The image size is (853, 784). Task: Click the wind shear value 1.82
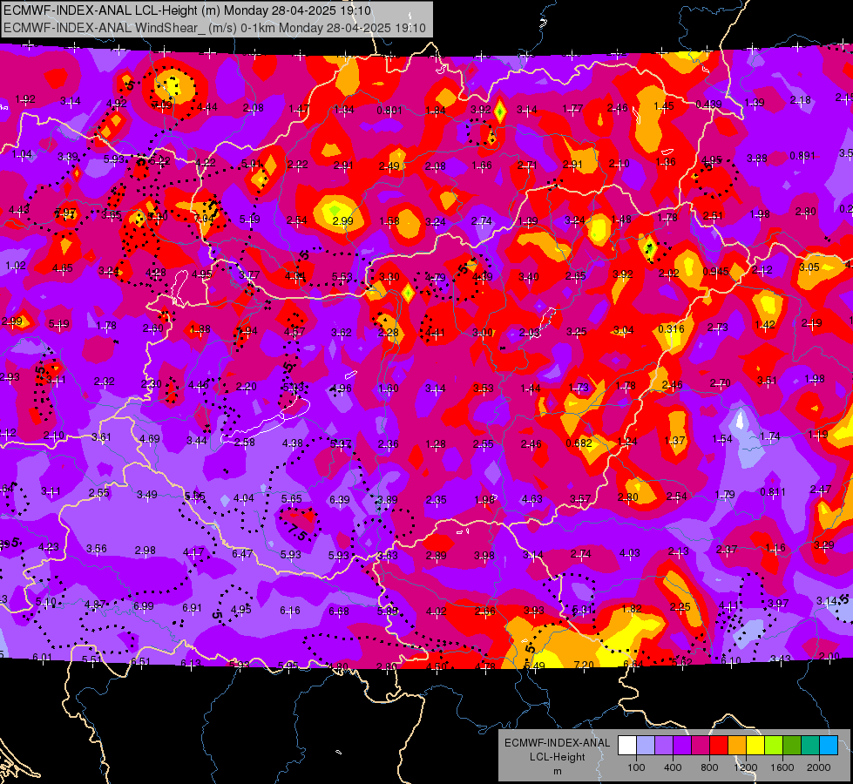632,608
